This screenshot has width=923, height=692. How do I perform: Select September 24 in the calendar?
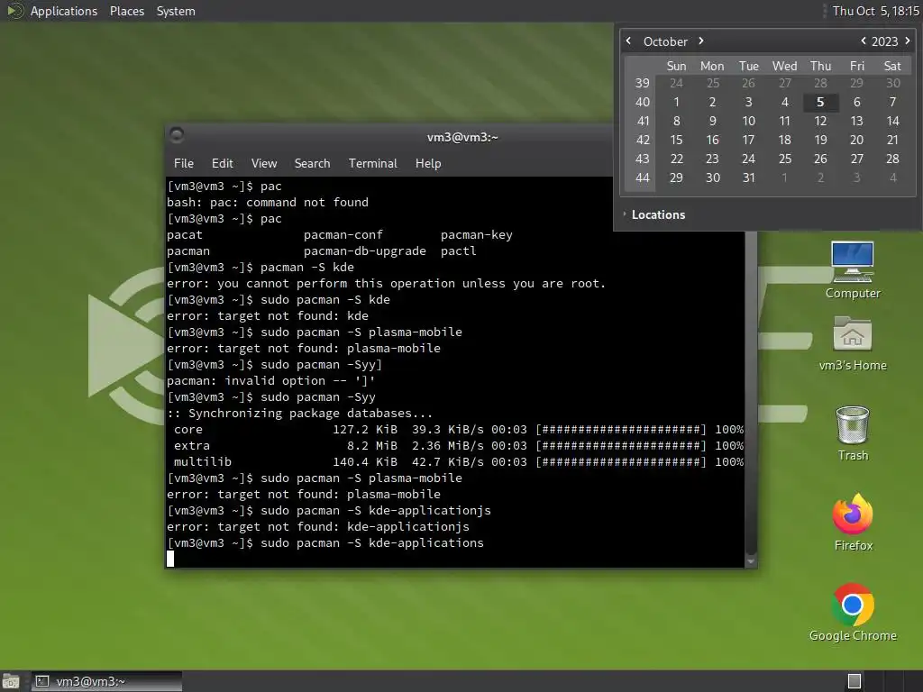pyautogui.click(x=676, y=83)
